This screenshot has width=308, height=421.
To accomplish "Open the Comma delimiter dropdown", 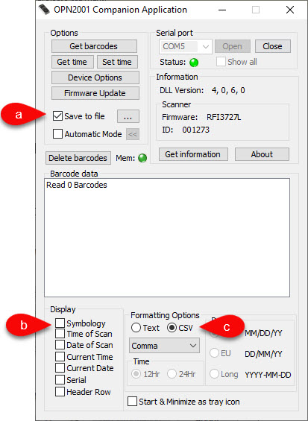I will [x=164, y=346].
